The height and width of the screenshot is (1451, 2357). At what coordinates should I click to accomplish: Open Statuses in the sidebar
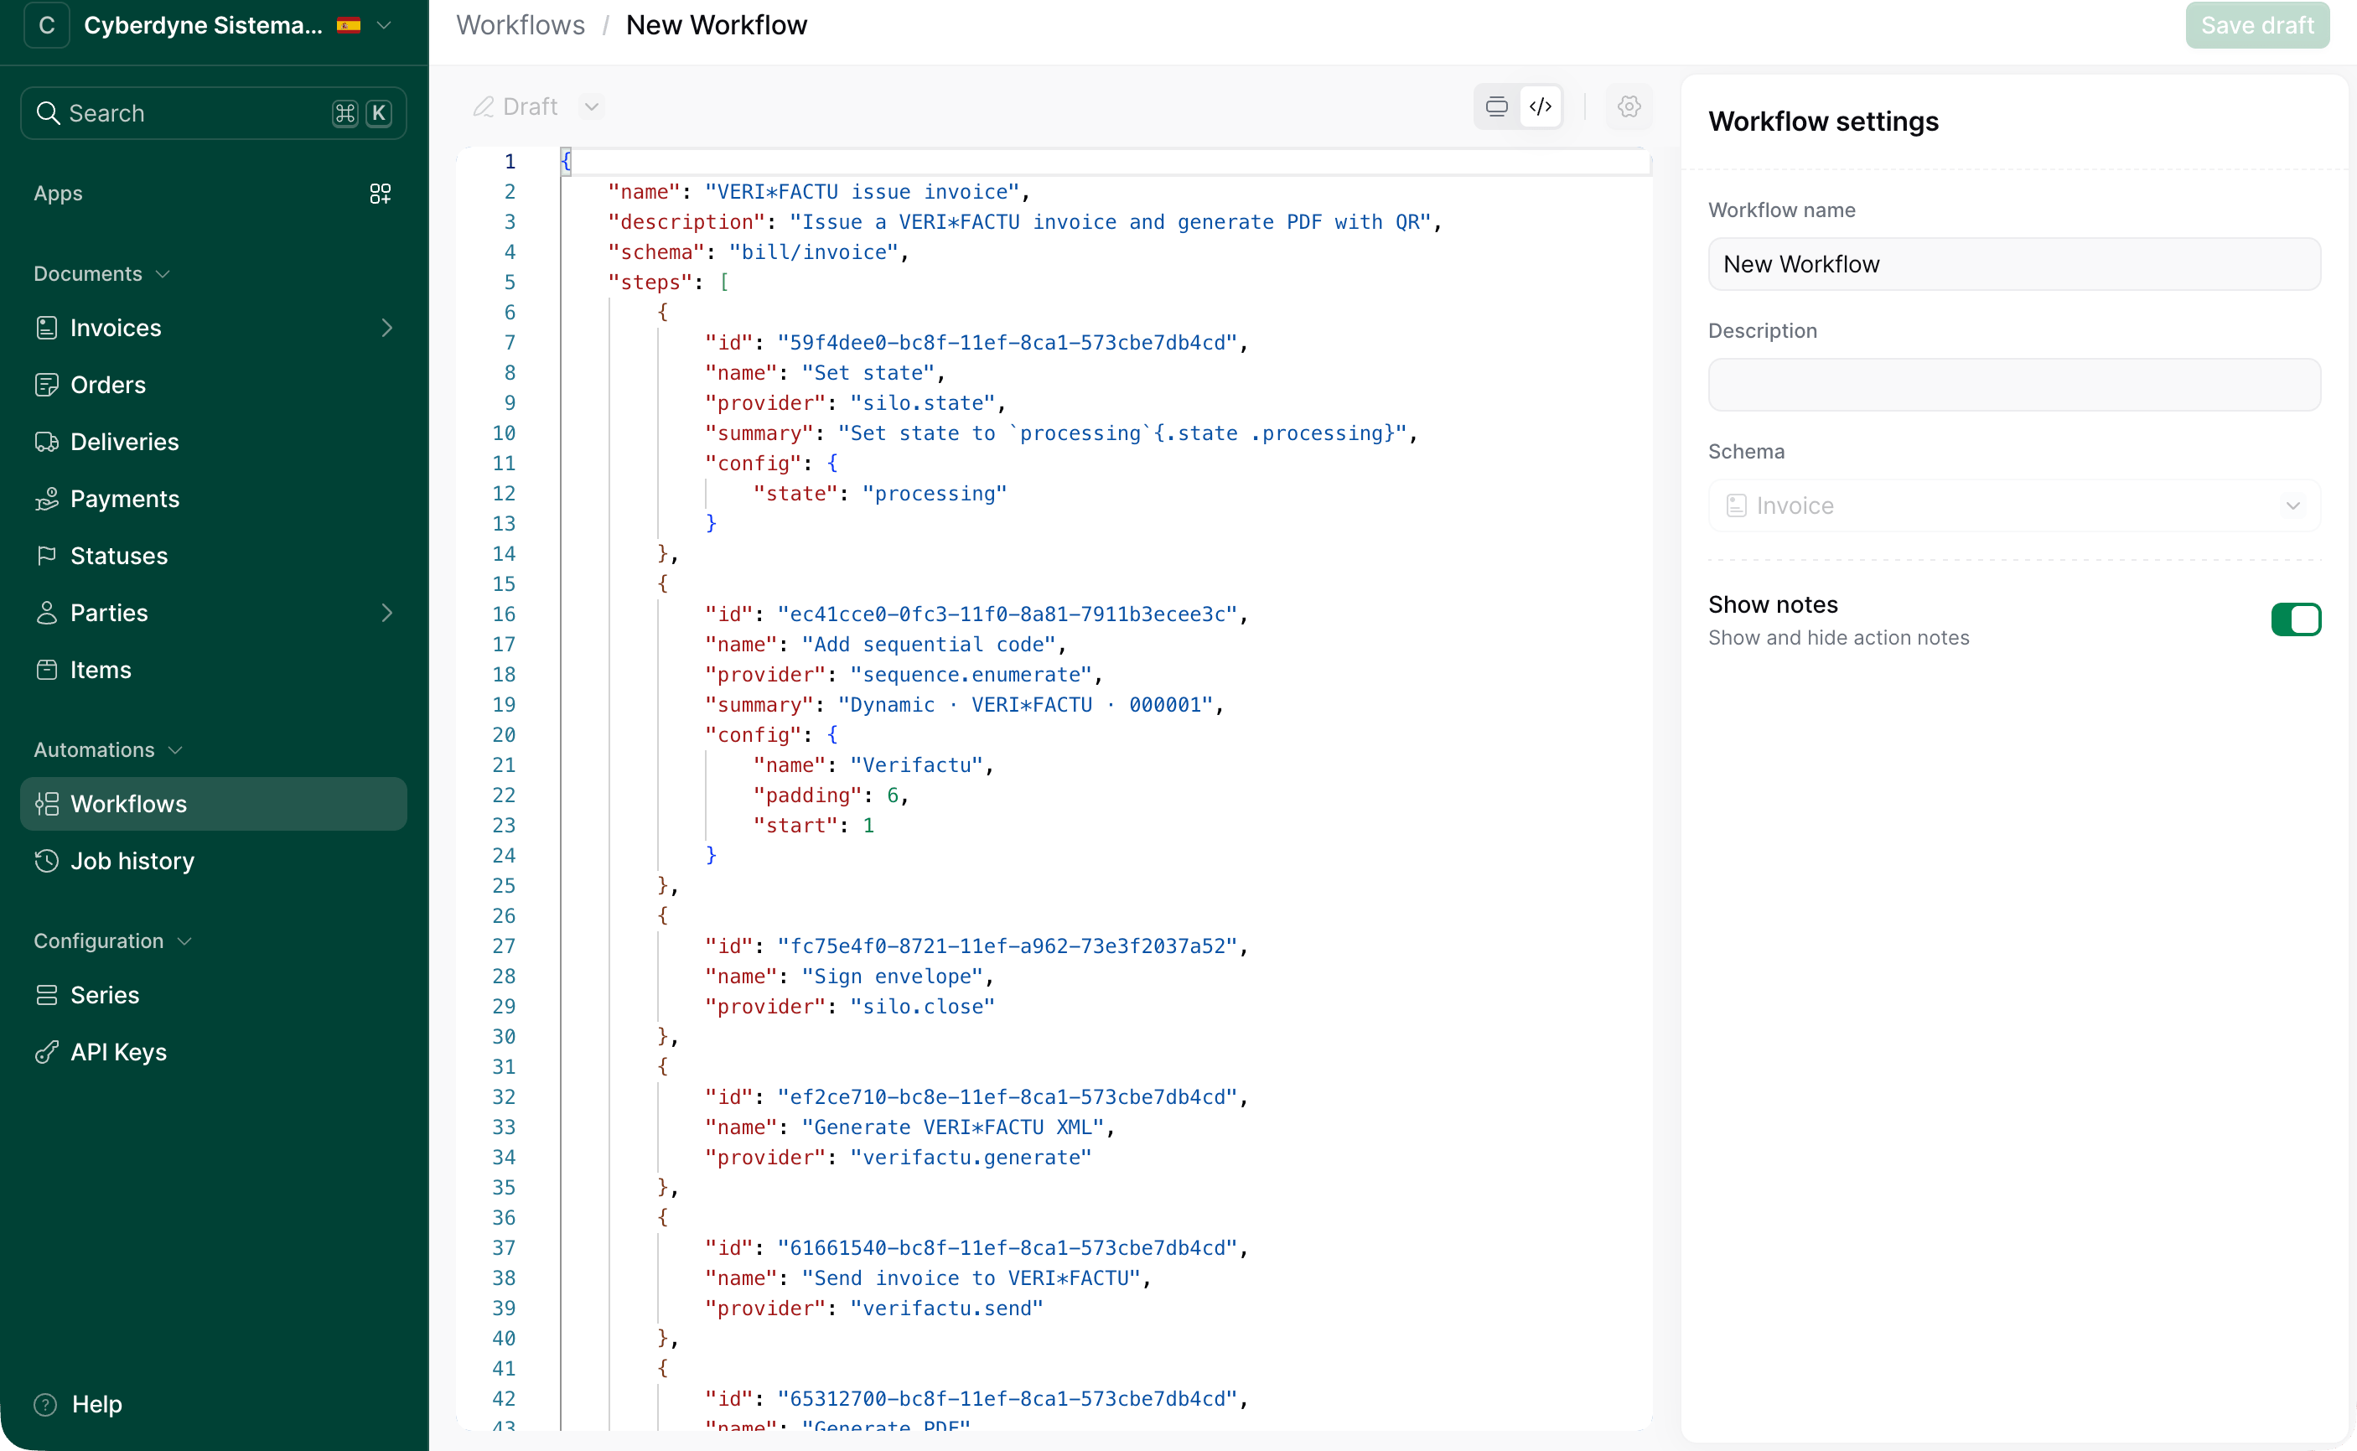pyautogui.click(x=214, y=556)
